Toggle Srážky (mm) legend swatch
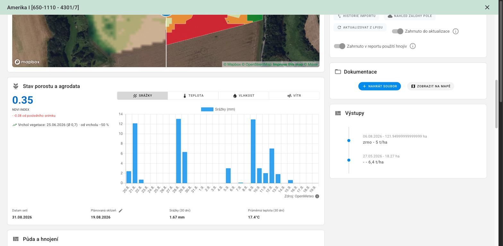503x246 pixels. click(207, 109)
